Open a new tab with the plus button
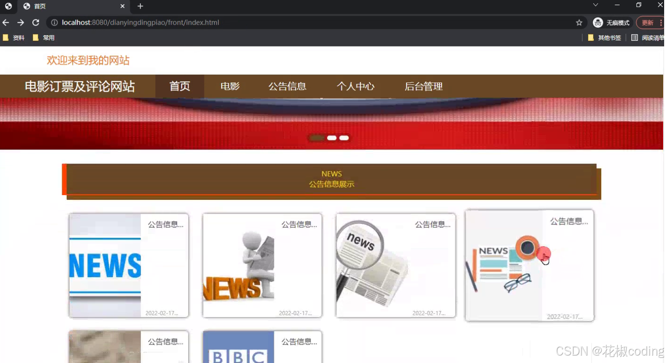The height and width of the screenshot is (363, 666). click(x=140, y=6)
